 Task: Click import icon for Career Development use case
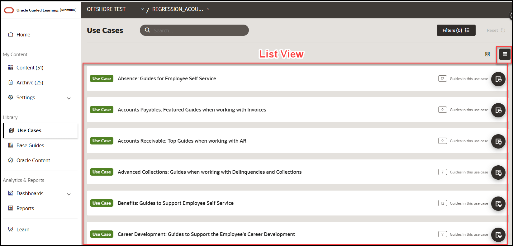pos(498,235)
